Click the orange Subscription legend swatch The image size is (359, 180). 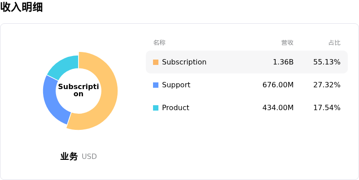pos(156,62)
